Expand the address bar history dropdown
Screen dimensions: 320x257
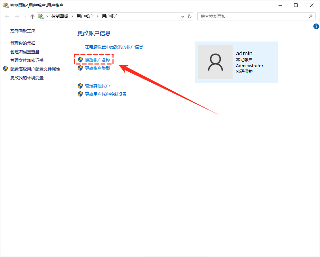point(183,17)
